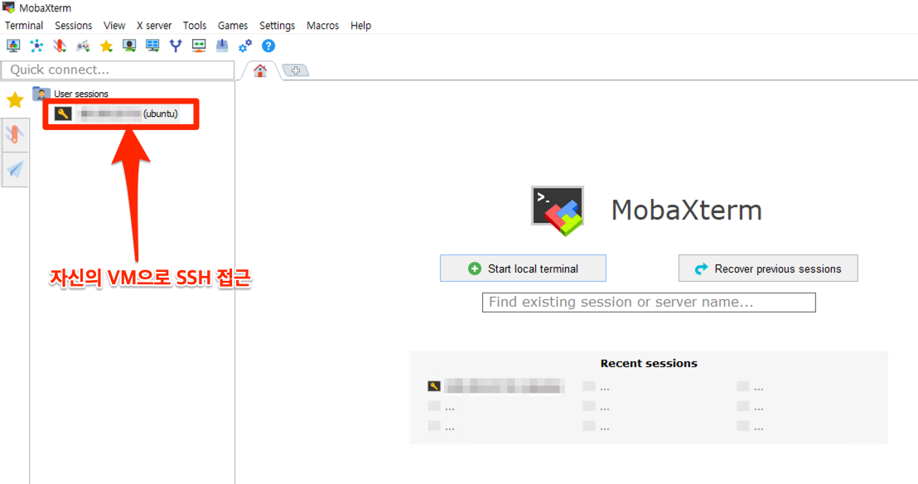The image size is (918, 484).
Task: Open the View menu
Action: (x=114, y=26)
